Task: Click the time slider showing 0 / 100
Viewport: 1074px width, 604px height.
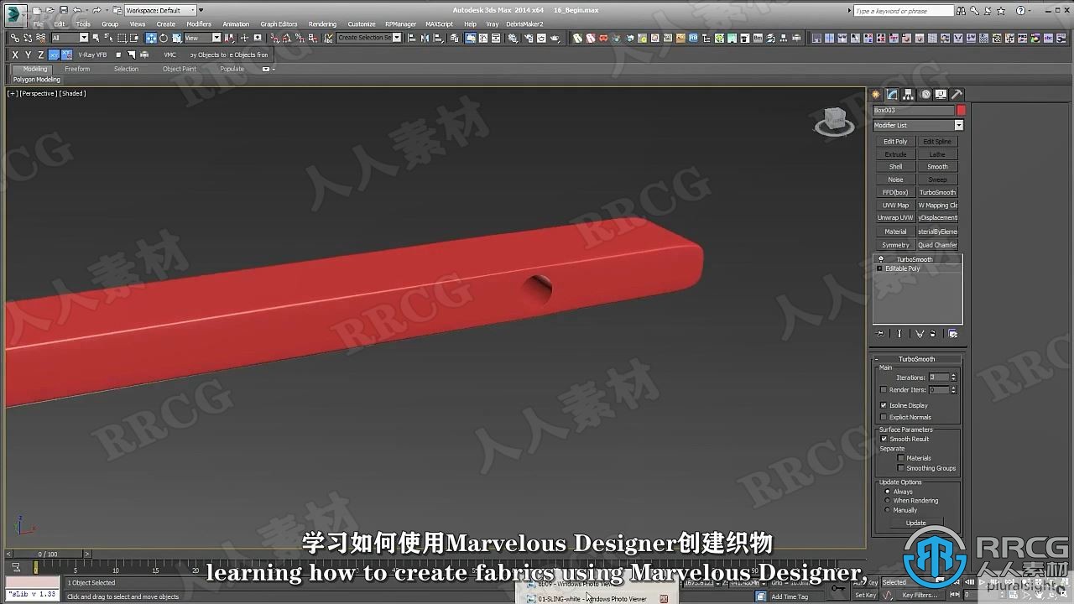Action: pos(48,555)
